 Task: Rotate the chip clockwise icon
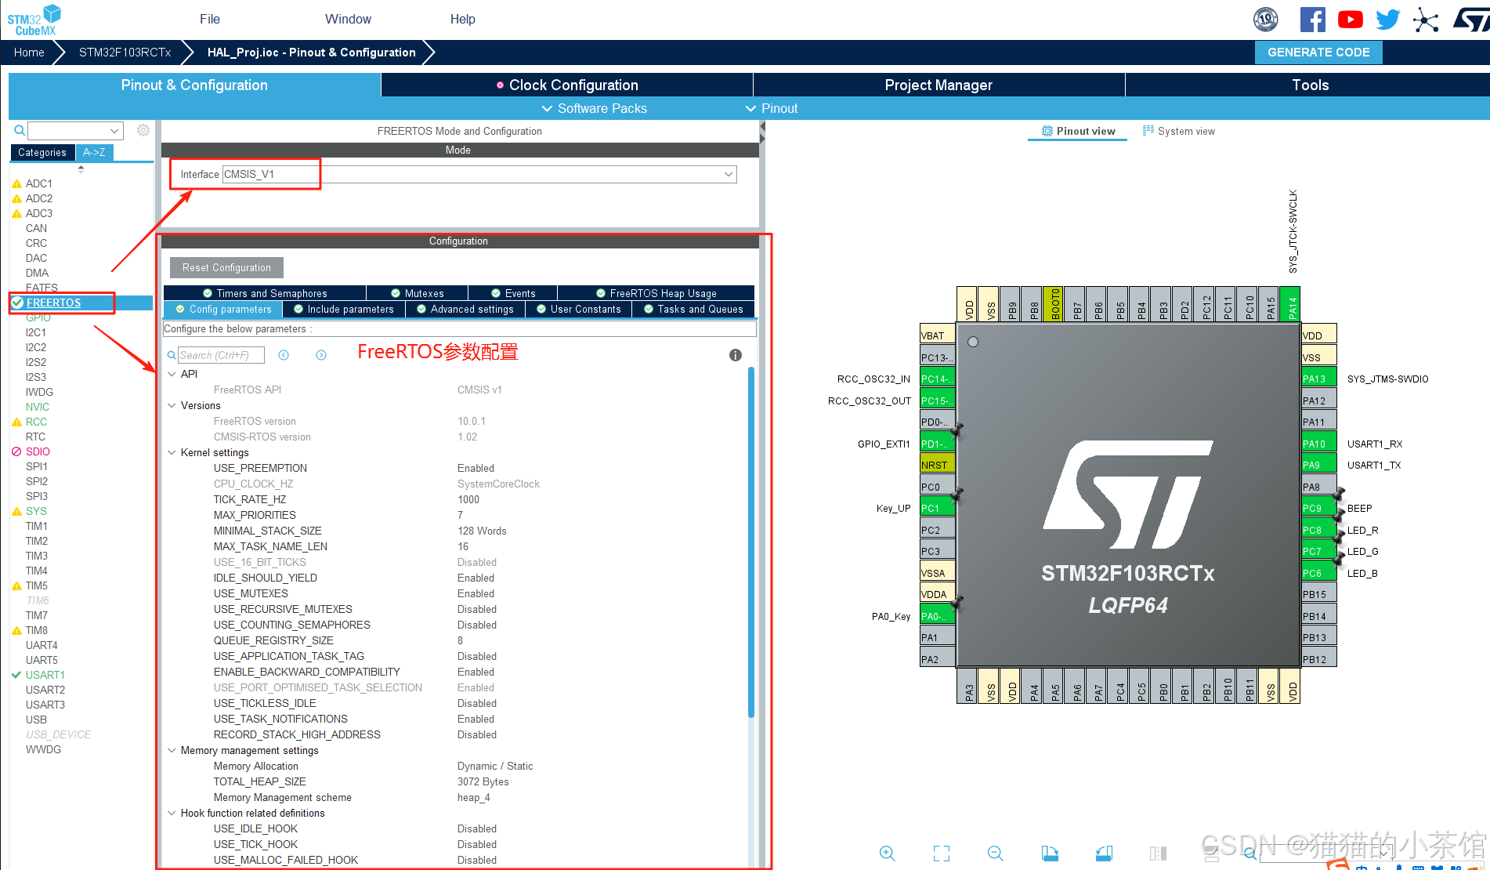point(1050,854)
